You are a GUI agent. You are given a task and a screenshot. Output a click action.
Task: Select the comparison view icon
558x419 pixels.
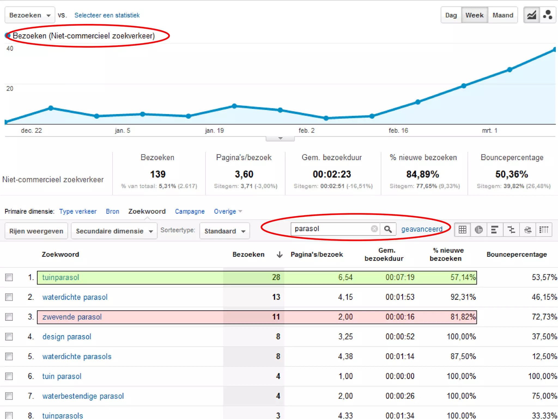(x=511, y=230)
